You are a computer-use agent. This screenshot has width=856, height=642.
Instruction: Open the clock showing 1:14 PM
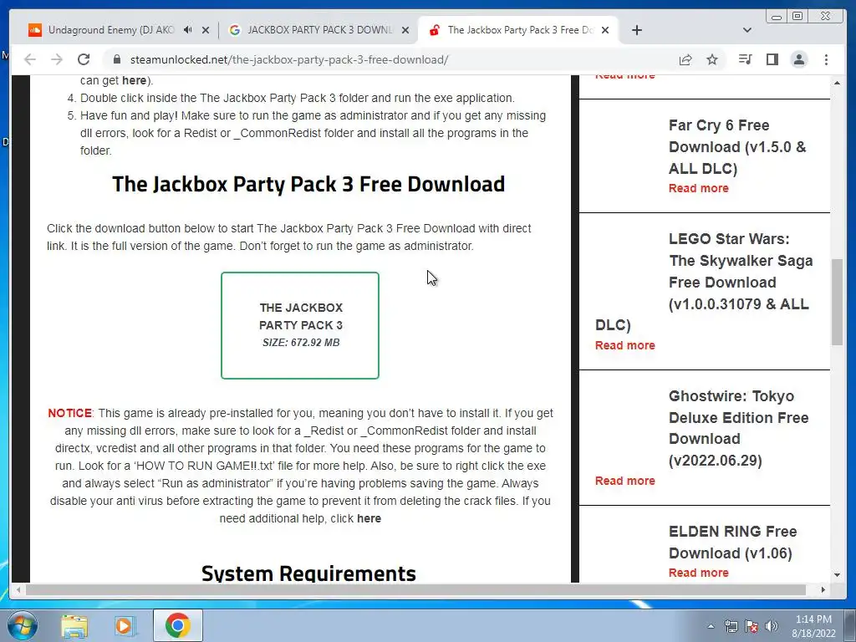[x=813, y=626]
